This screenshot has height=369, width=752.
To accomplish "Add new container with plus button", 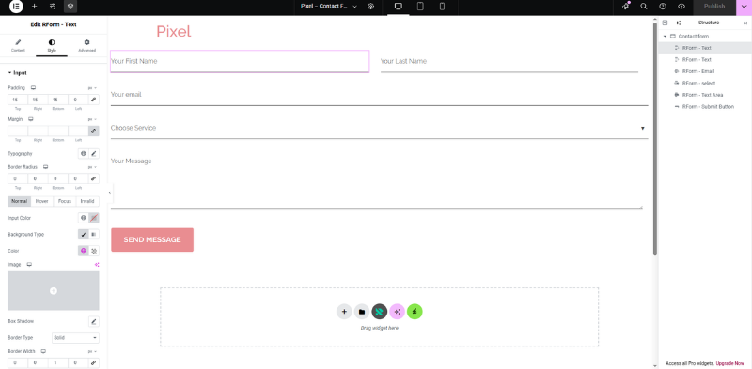I will 344,312.
